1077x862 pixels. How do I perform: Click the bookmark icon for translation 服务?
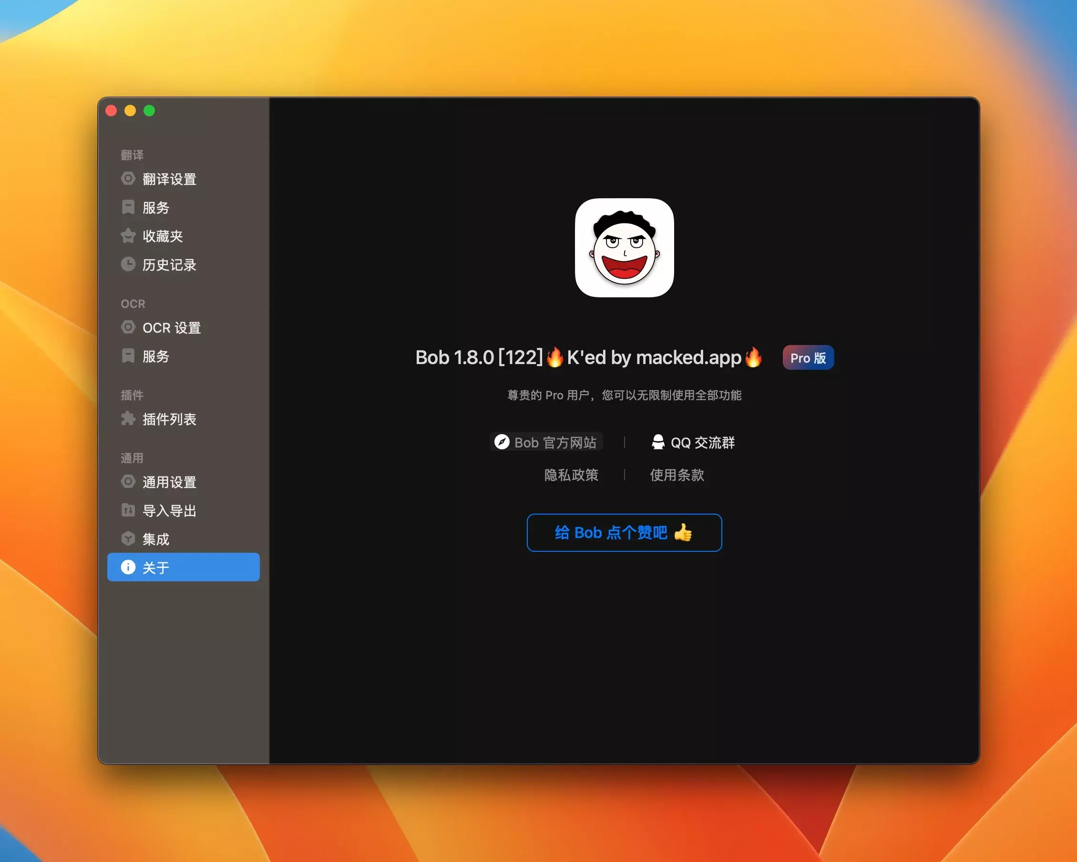pos(128,207)
